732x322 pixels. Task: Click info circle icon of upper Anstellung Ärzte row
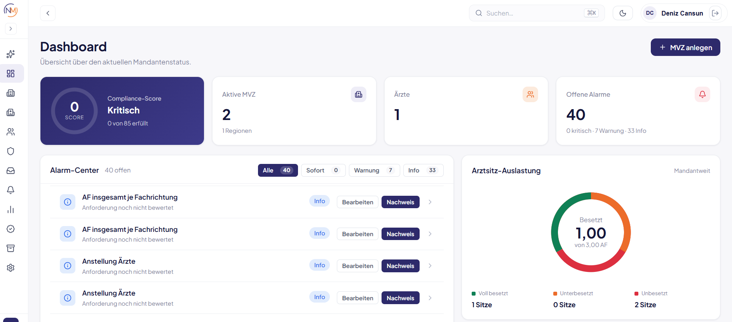pyautogui.click(x=68, y=266)
